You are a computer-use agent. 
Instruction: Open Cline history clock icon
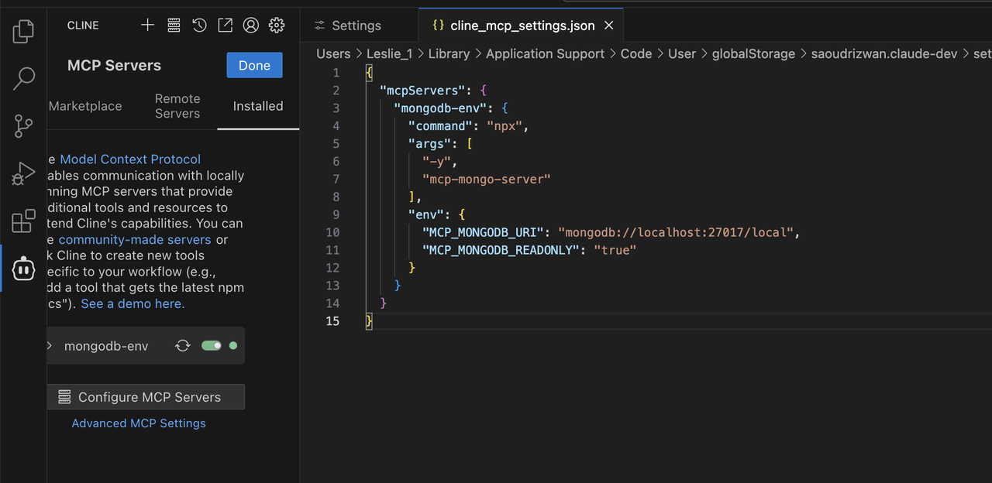click(199, 26)
